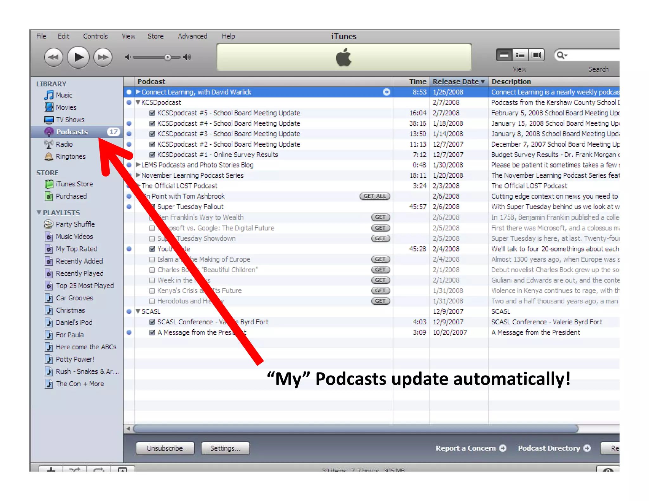This screenshot has width=649, height=501.
Task: Open Radio in the library sidebar
Action: click(64, 144)
